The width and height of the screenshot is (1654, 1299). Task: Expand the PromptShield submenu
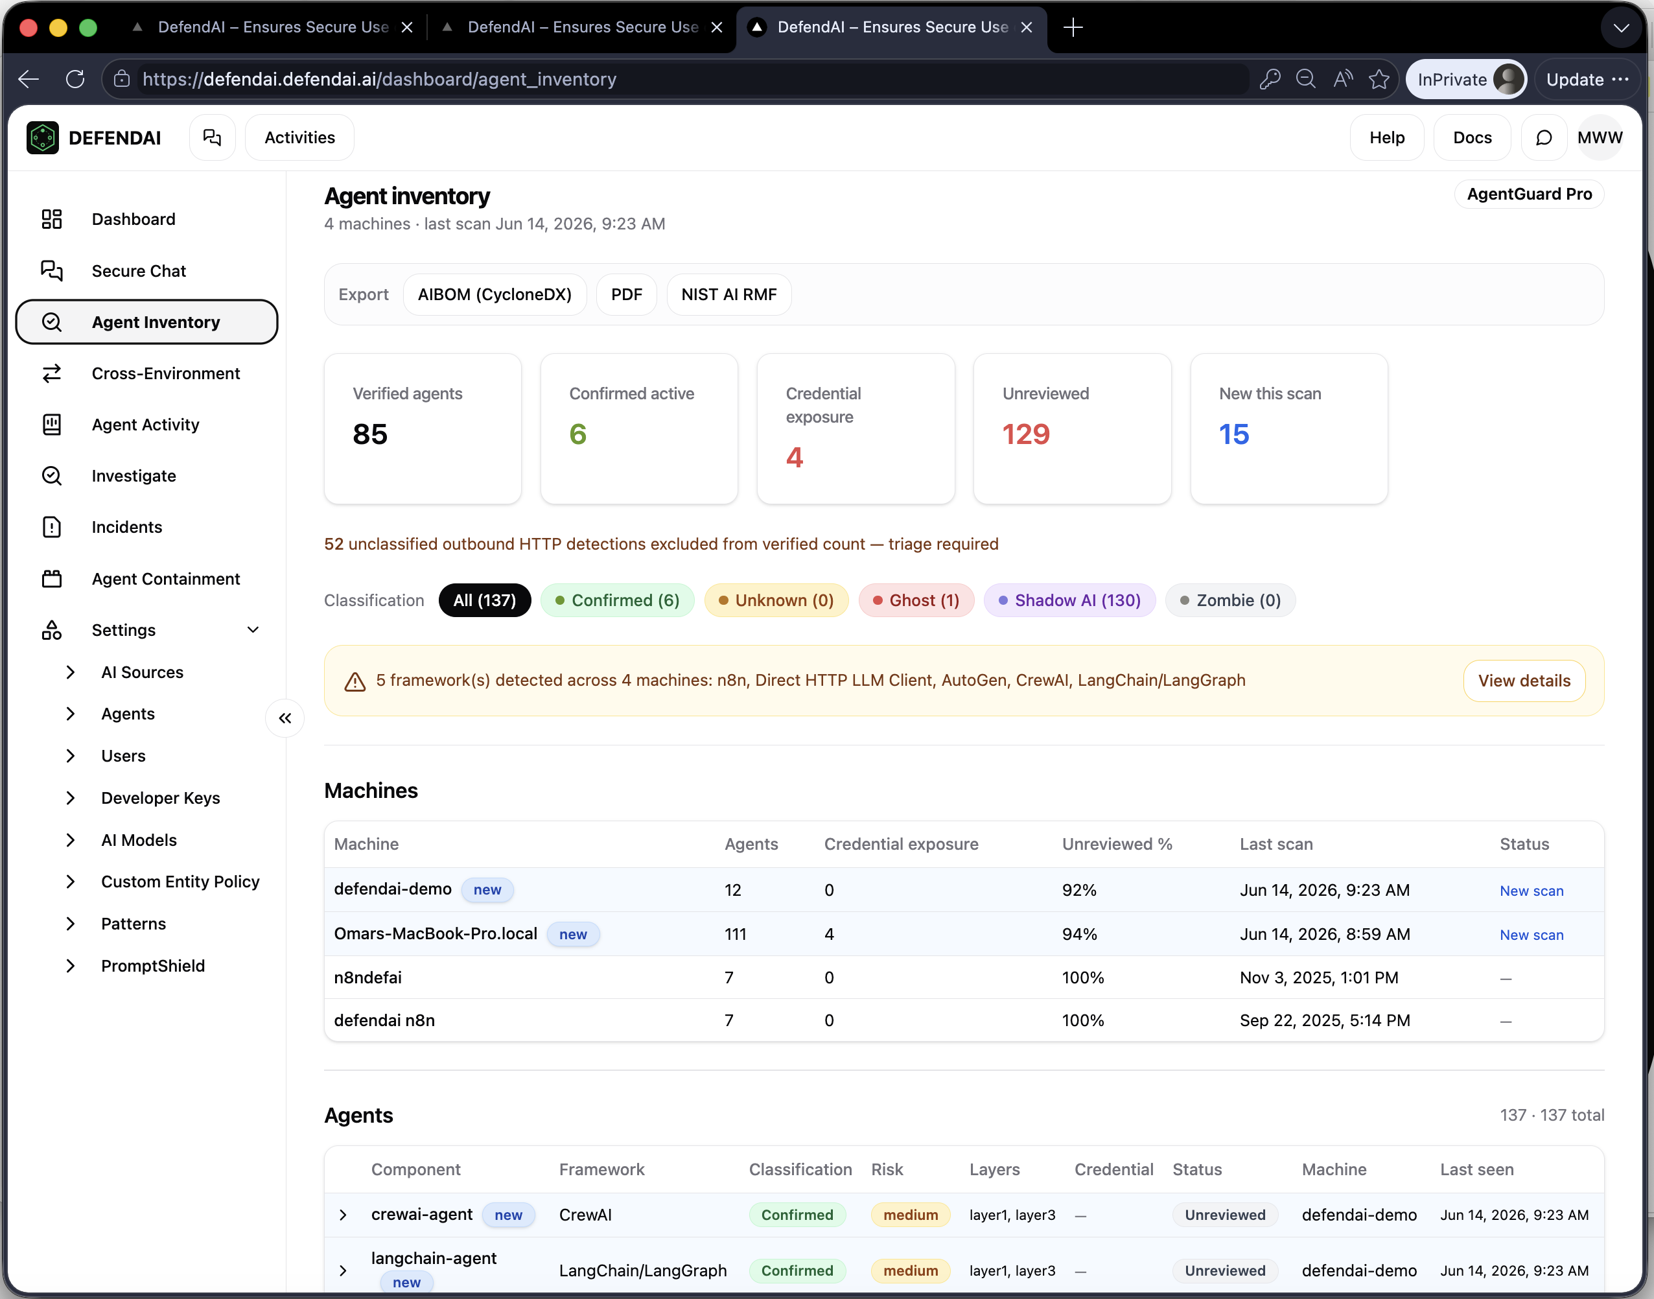click(x=71, y=966)
